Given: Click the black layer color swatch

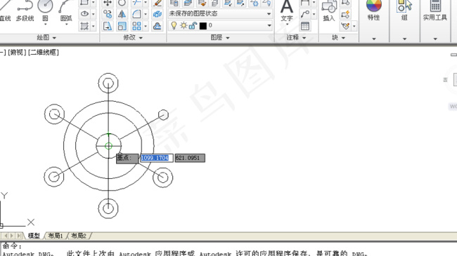Looking at the screenshot, I should (203, 26).
